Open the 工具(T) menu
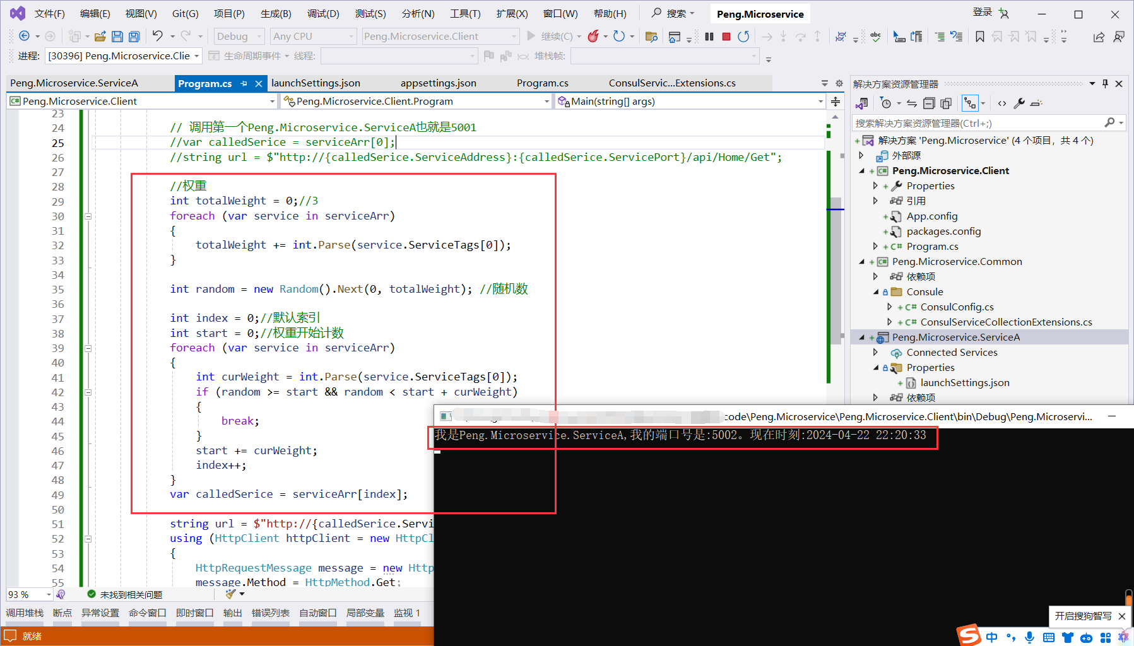This screenshot has width=1134, height=646. click(465, 13)
